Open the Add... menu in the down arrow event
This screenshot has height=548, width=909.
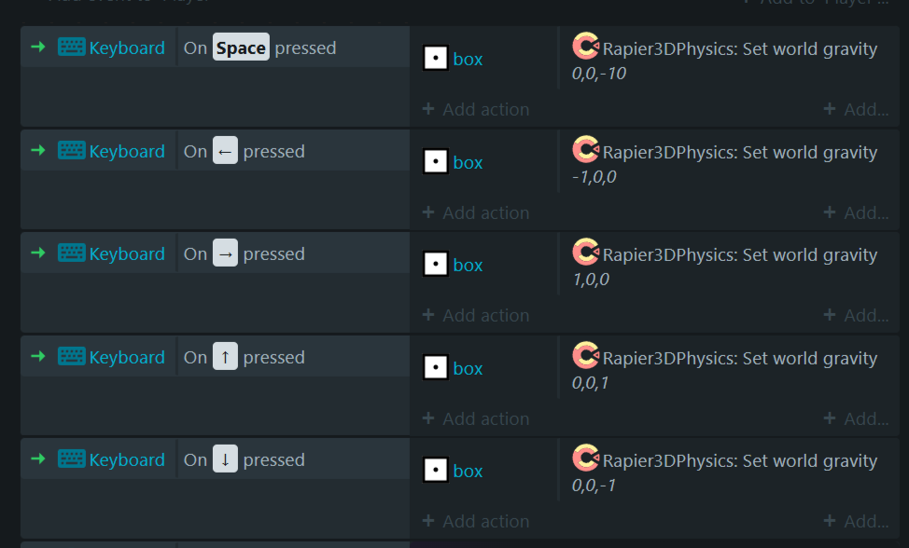(856, 521)
